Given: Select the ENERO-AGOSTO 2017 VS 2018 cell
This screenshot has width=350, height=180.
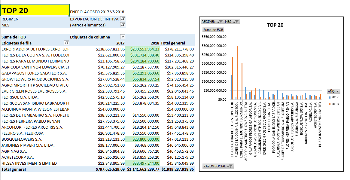Looking at the screenshot, I should coord(97,12).
